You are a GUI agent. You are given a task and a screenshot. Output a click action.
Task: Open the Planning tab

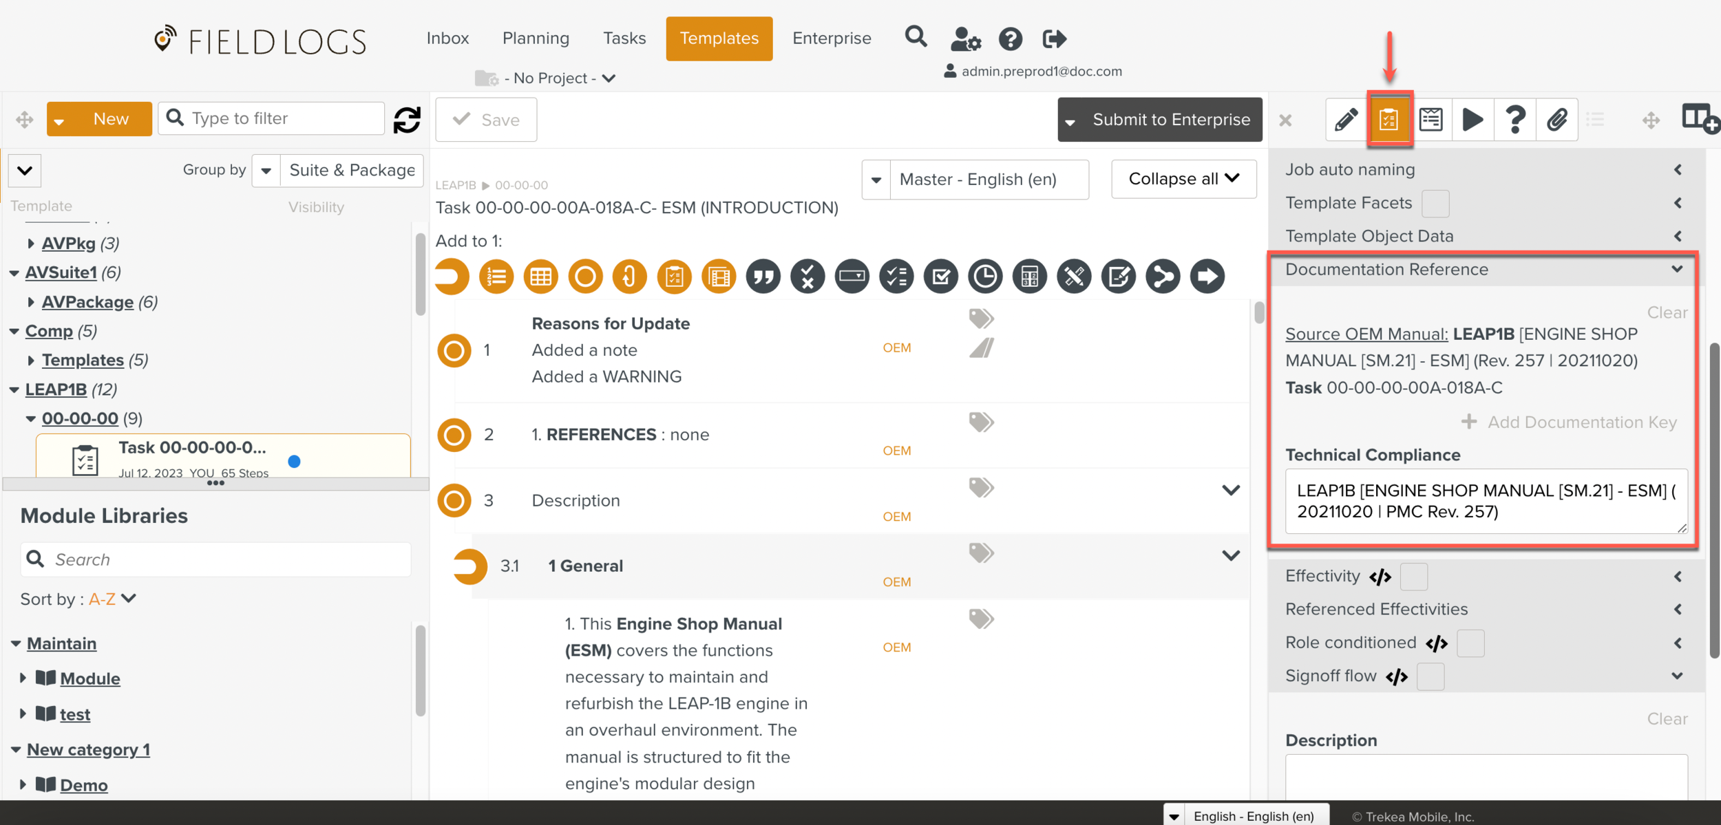click(536, 39)
